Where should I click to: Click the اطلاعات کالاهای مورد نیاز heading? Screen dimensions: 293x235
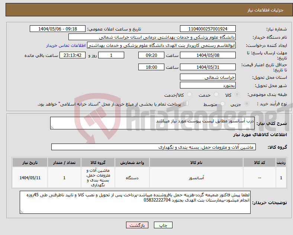coord(260,135)
